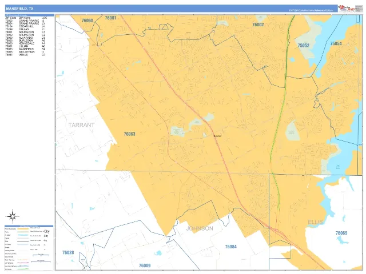Click the ZIP Name column header in the index
The height and width of the screenshot is (274, 366).
[25, 18]
